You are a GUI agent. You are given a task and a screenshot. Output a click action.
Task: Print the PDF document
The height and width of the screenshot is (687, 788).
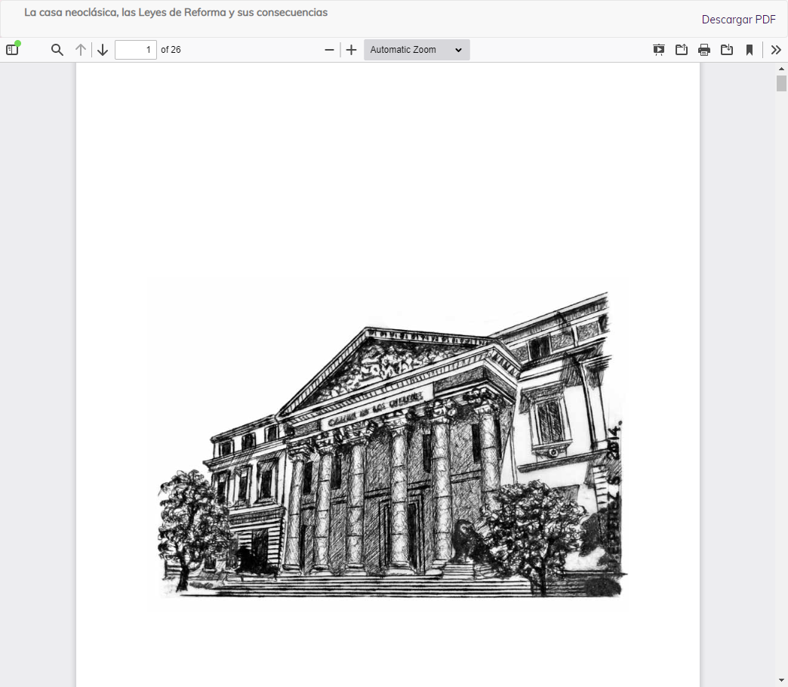pyautogui.click(x=704, y=50)
